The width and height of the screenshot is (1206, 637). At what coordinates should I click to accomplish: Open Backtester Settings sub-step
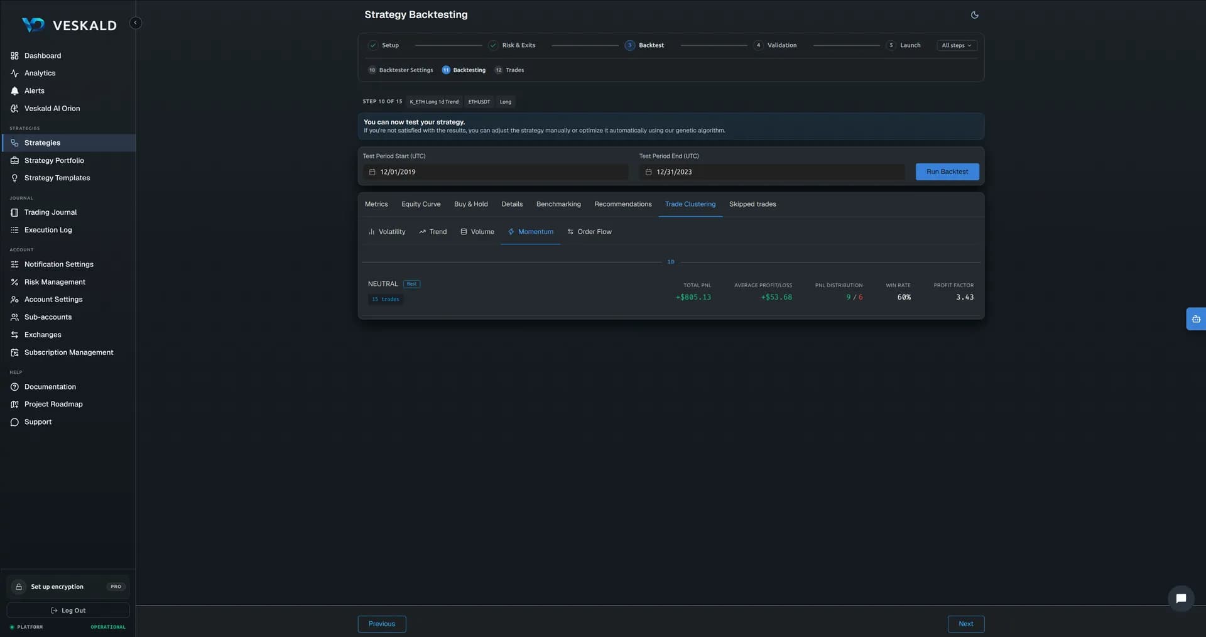(401, 70)
